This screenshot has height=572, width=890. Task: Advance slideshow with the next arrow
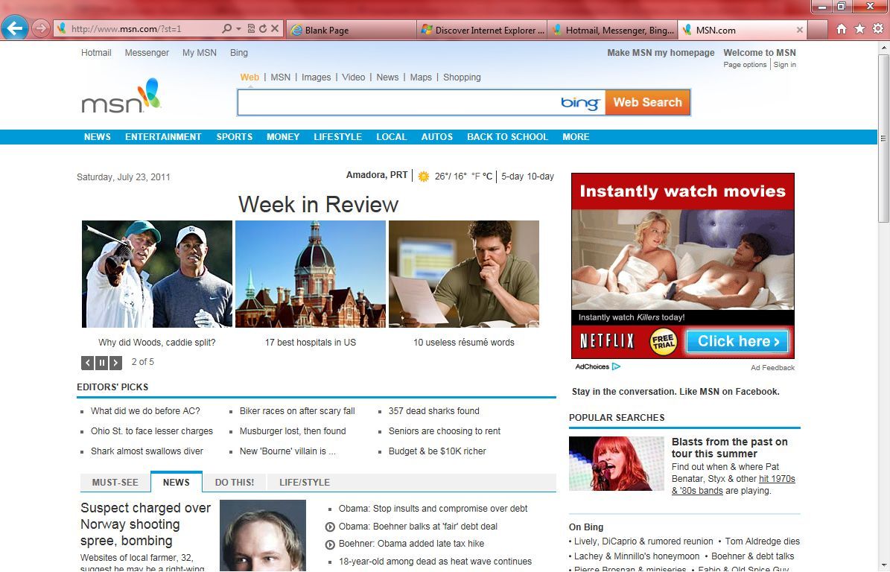pyautogui.click(x=116, y=363)
